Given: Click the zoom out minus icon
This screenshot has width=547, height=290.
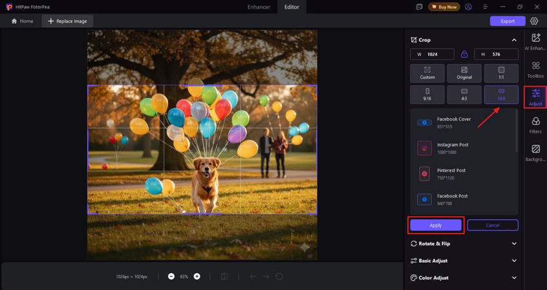Looking at the screenshot, I should 171,276.
